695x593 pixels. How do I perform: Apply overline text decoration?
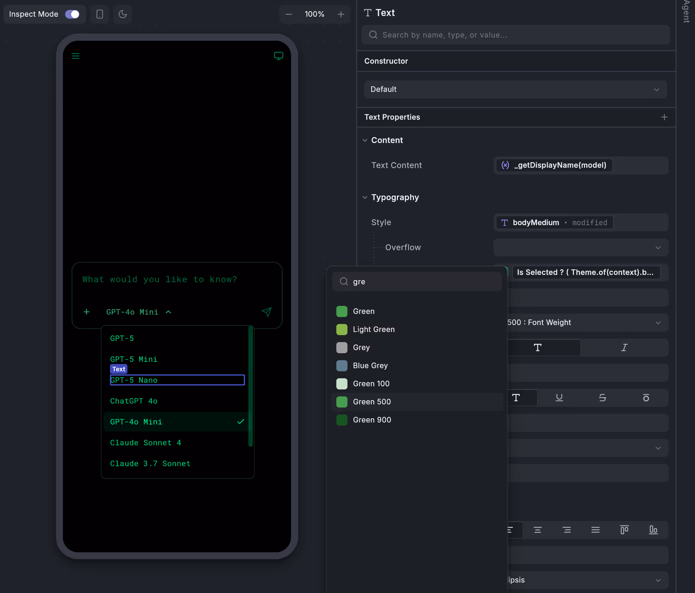[x=646, y=398]
